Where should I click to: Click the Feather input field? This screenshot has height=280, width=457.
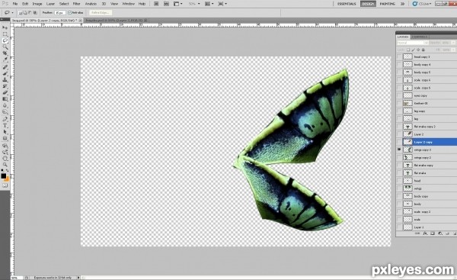point(59,12)
